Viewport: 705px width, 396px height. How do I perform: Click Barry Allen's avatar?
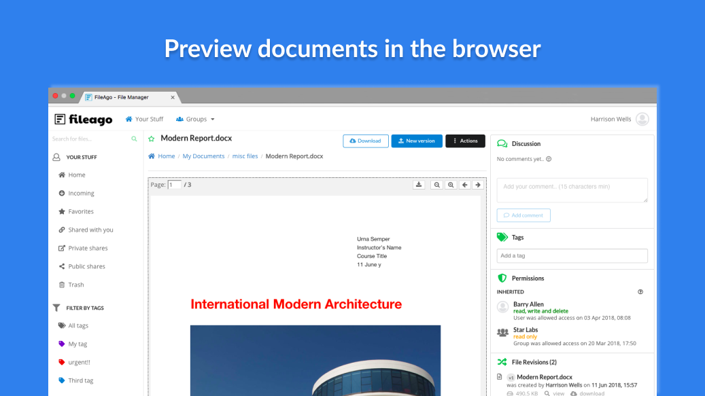502,306
